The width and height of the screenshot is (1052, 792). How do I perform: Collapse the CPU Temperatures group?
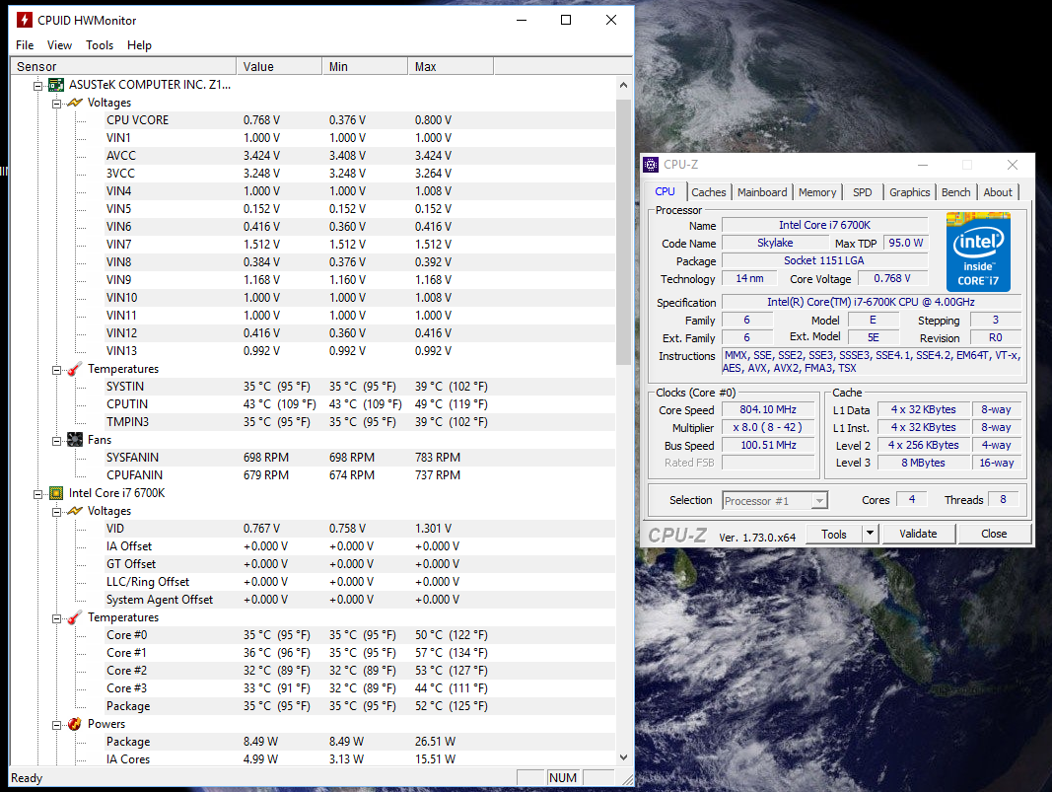[x=57, y=618]
